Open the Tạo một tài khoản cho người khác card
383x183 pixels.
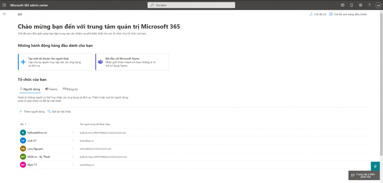click(55, 62)
